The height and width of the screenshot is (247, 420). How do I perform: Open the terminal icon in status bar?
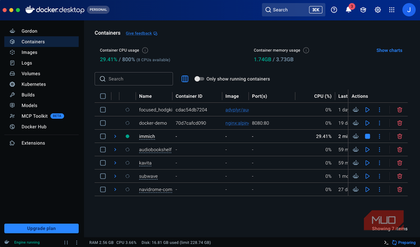click(x=386, y=242)
